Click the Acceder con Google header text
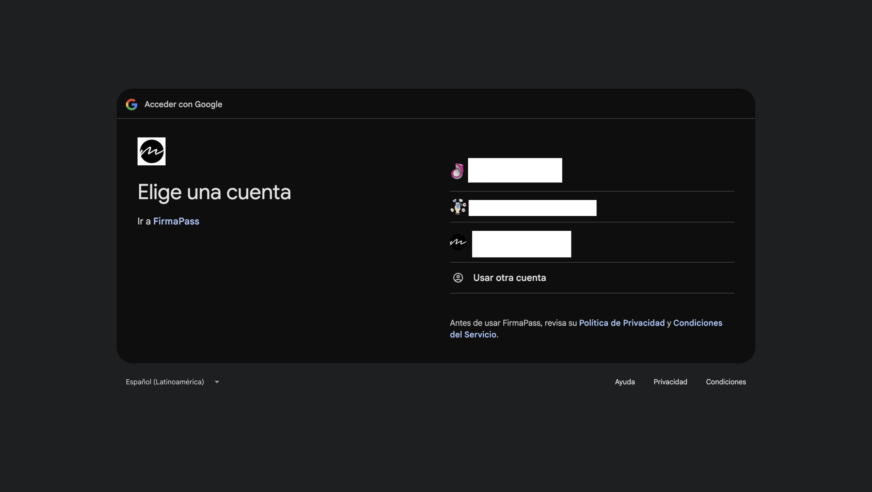 (x=183, y=104)
